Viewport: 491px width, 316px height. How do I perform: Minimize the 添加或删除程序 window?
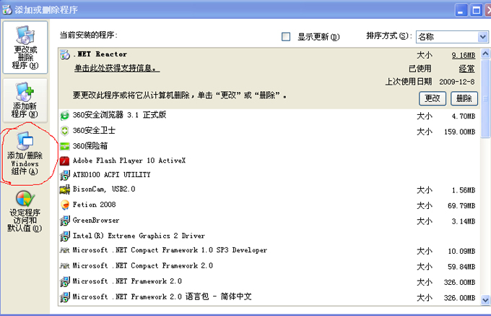461,10
